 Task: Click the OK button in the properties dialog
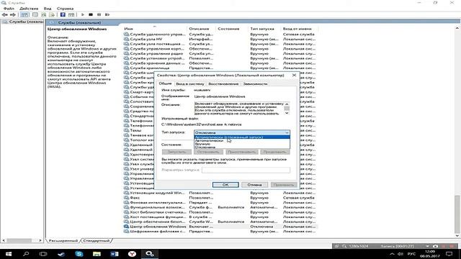click(225, 185)
